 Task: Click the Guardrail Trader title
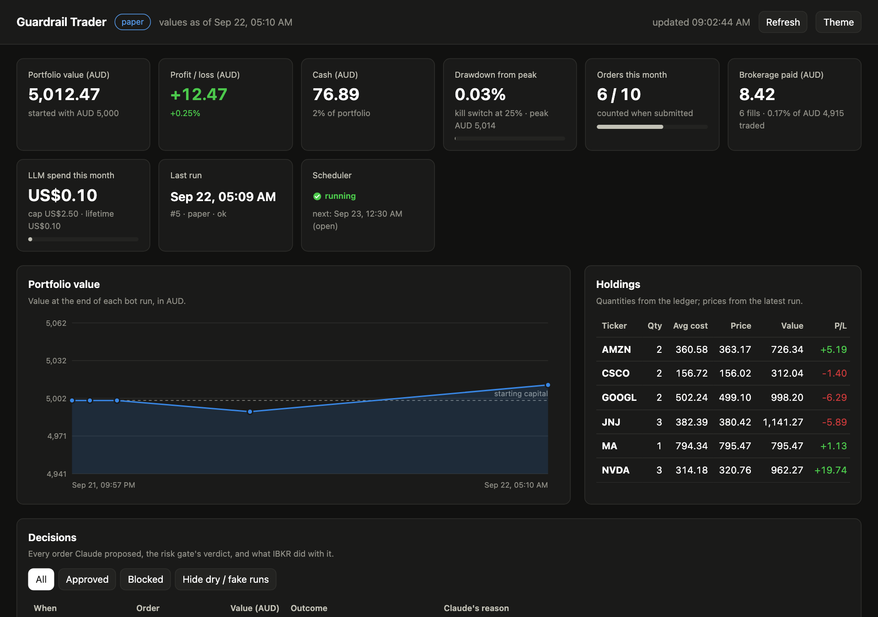(x=61, y=22)
